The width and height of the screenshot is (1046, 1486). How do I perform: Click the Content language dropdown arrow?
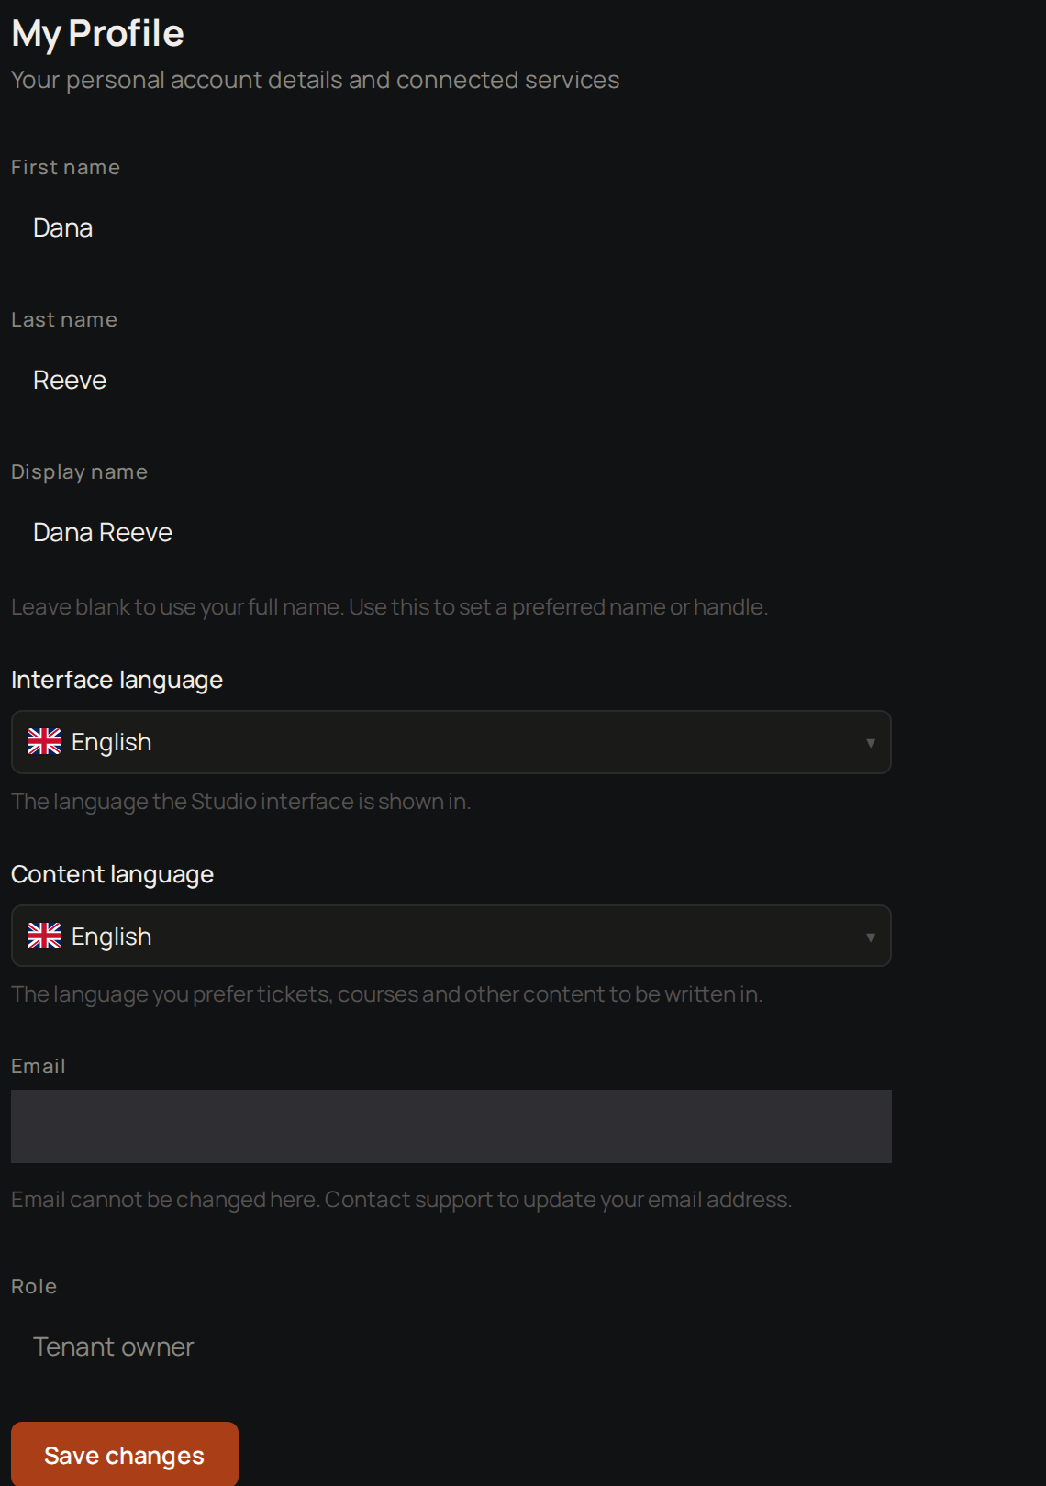click(x=870, y=937)
